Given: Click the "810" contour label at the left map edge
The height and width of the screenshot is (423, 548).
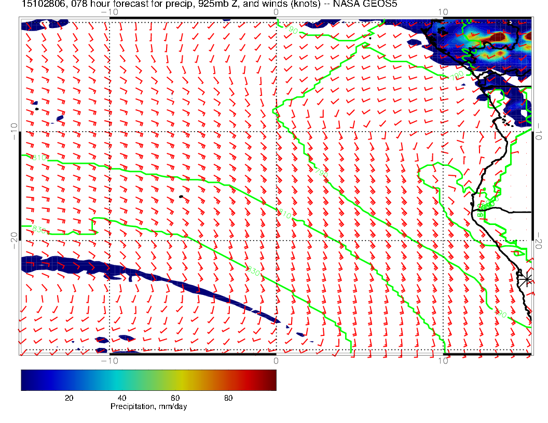Looking at the screenshot, I should [x=39, y=158].
